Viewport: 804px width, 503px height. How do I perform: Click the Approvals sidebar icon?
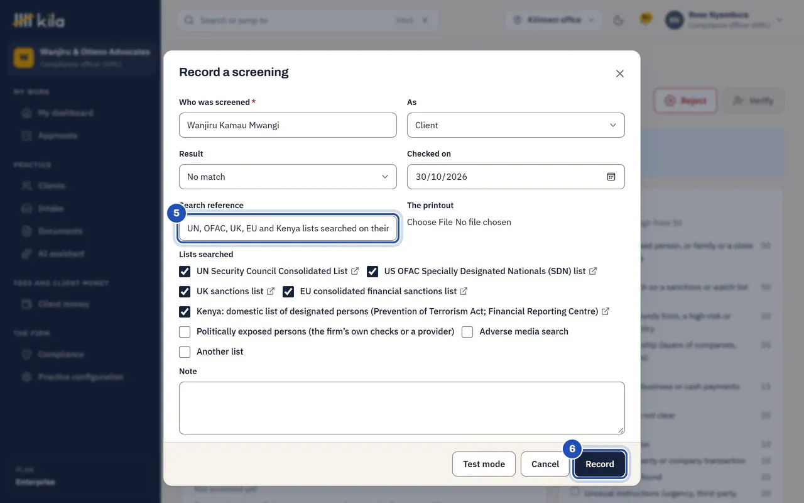[x=26, y=136]
